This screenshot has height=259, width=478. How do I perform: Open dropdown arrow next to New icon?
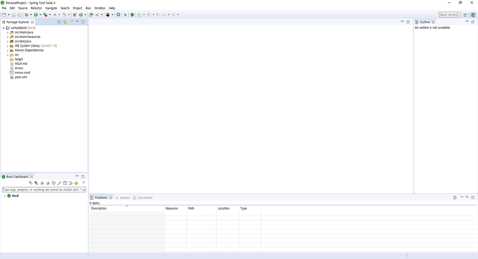coord(9,15)
